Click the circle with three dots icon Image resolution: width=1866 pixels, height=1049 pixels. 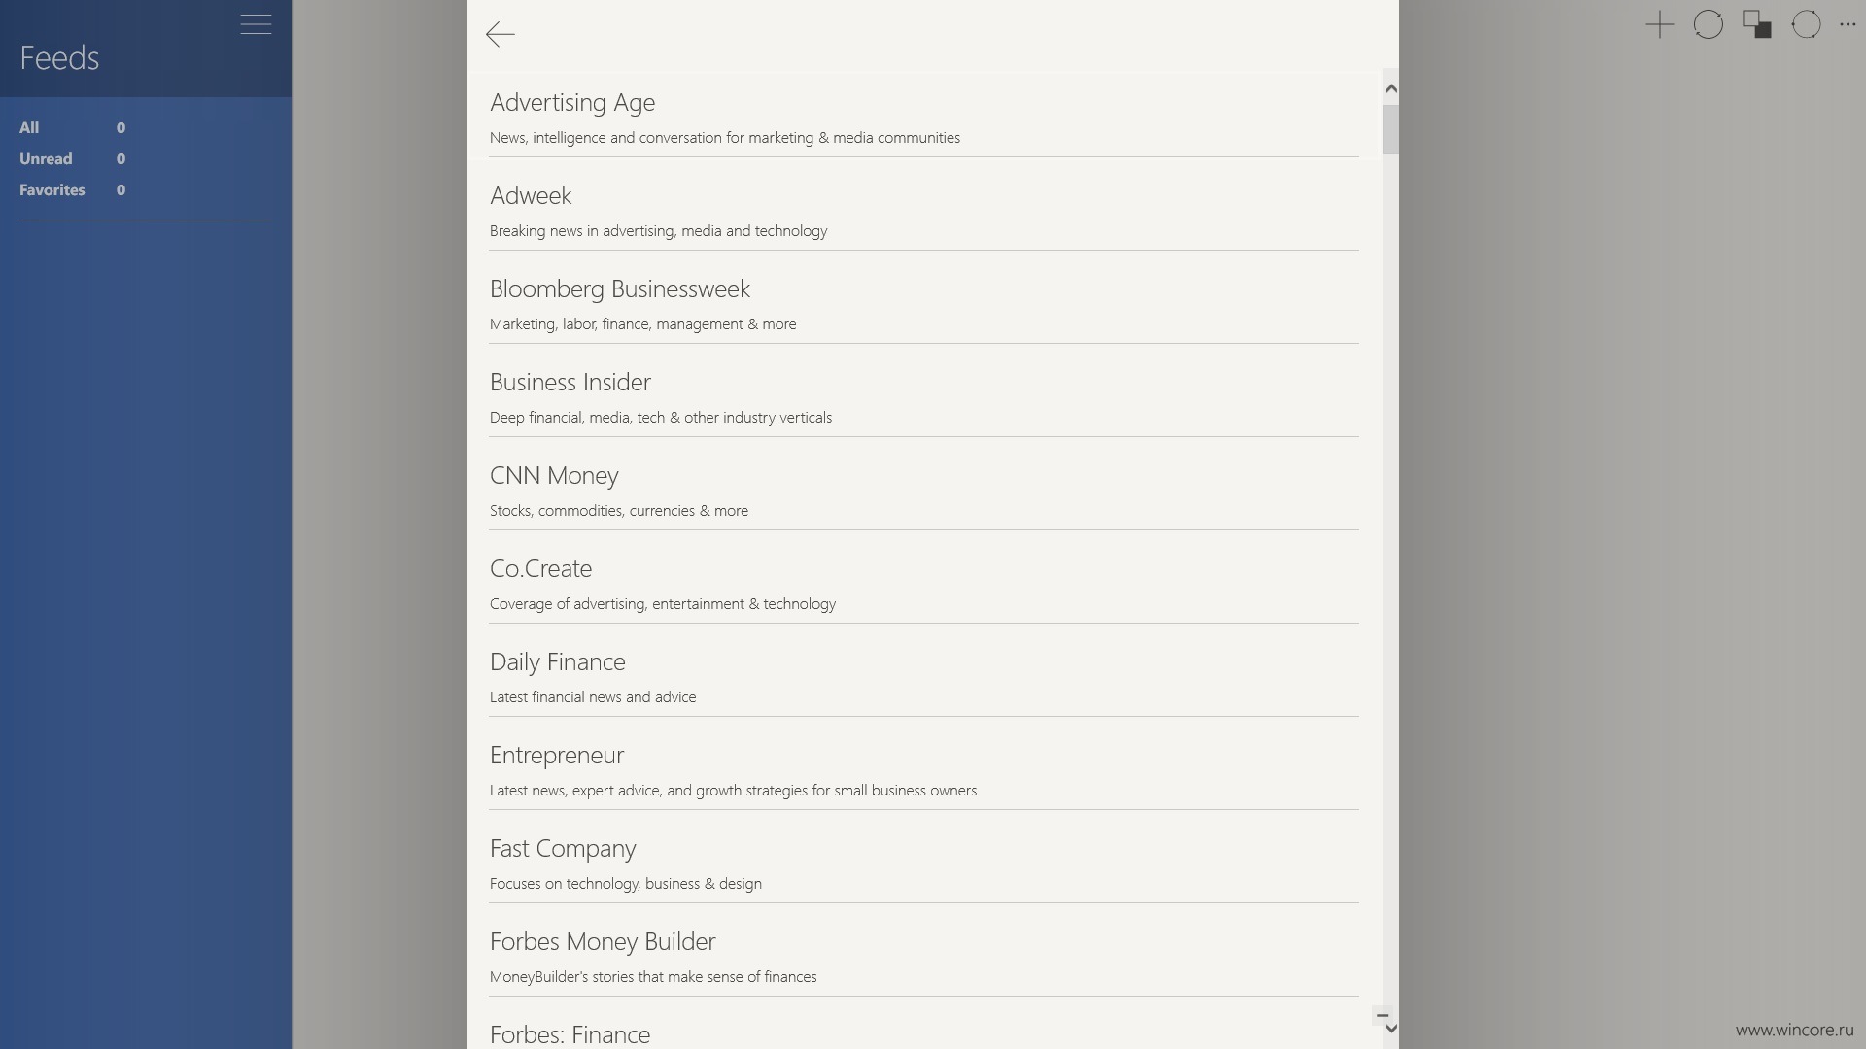[1806, 24]
